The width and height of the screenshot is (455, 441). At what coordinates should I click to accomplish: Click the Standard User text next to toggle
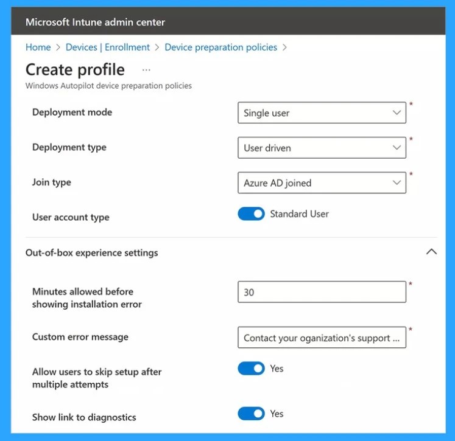(299, 214)
